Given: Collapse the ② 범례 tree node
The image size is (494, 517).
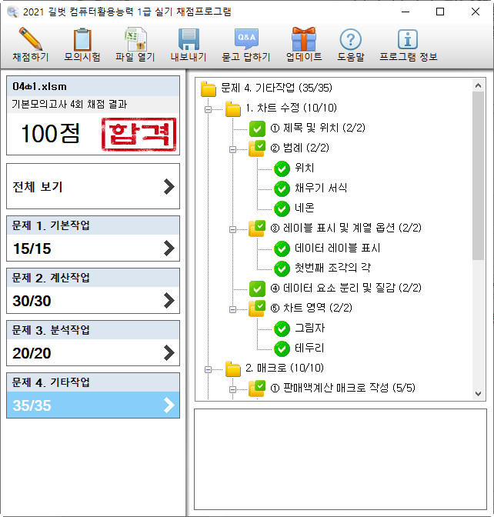Looking at the screenshot, I should (232, 148).
